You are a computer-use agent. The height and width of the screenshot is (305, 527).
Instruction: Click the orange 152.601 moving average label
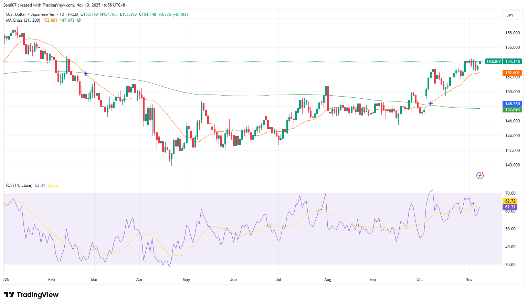(x=512, y=73)
